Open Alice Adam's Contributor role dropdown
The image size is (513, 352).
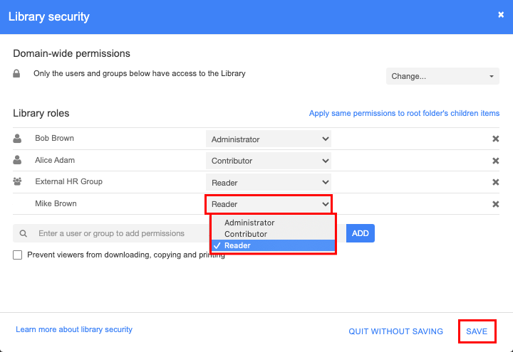click(269, 161)
